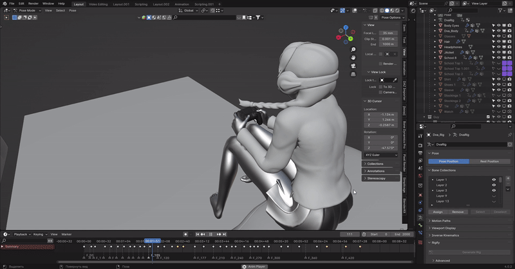The width and height of the screenshot is (515, 269).
Task: Open the View Layer properties tab icon
Action: tap(420, 161)
